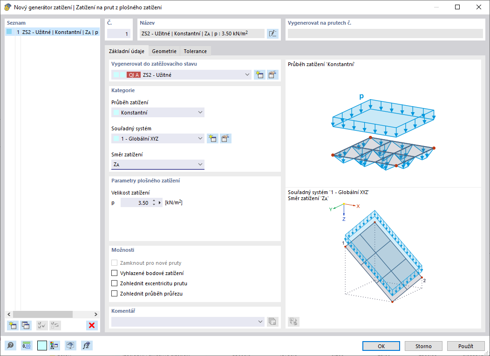Click the Název text field

pos(202,34)
